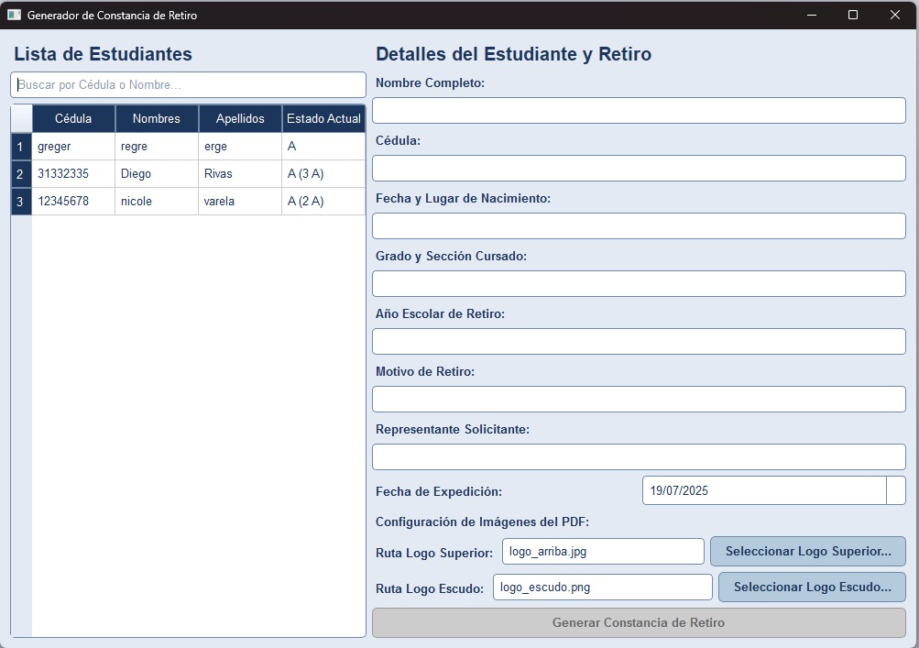919x648 pixels.
Task: Sort by the Apellidos column header
Action: click(x=240, y=118)
